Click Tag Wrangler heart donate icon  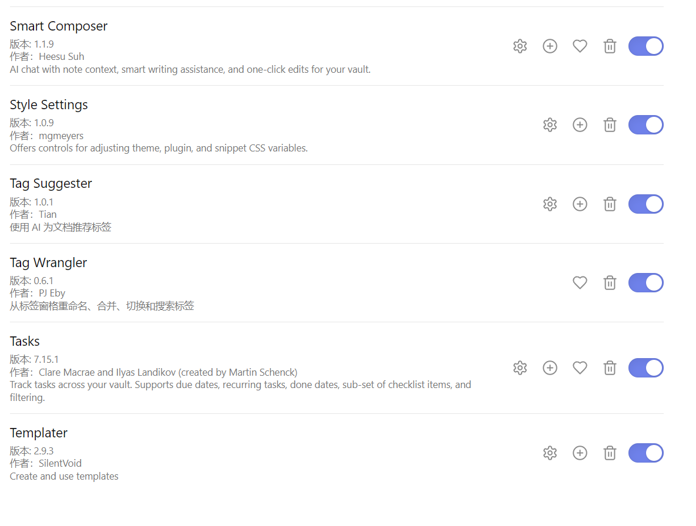click(x=580, y=282)
